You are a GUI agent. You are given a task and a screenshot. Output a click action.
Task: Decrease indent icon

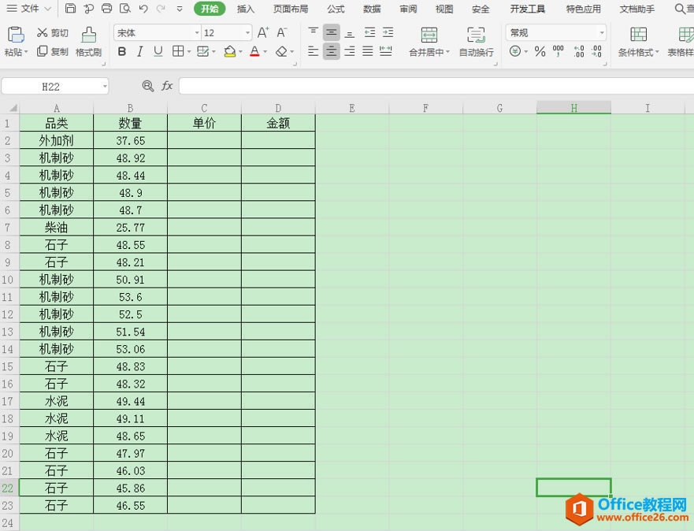(x=369, y=32)
